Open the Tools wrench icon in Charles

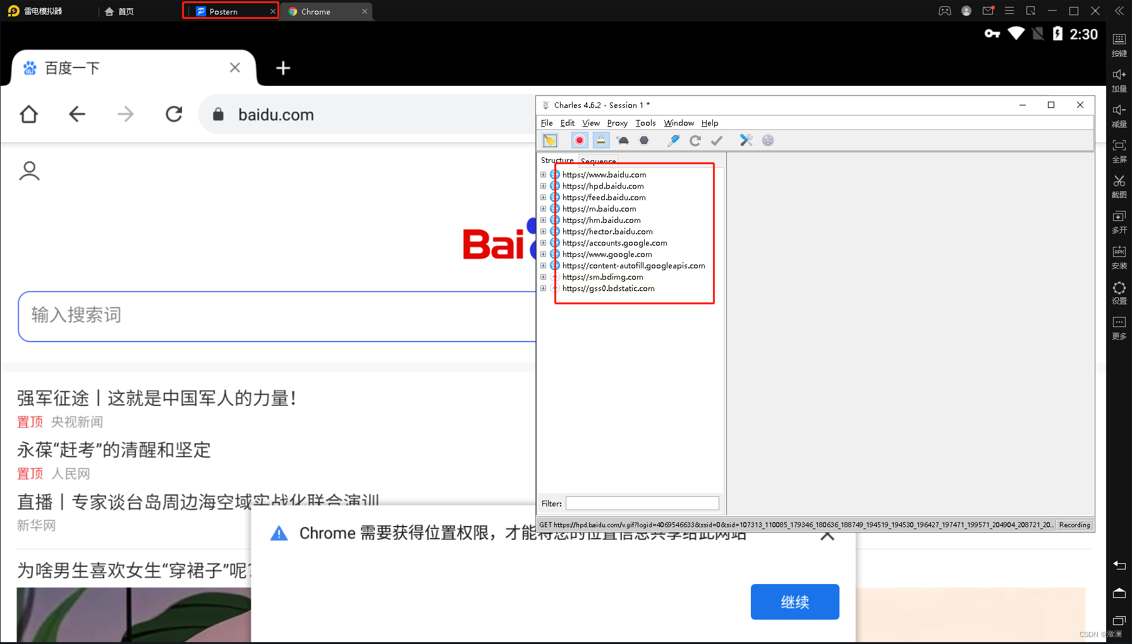pos(746,140)
